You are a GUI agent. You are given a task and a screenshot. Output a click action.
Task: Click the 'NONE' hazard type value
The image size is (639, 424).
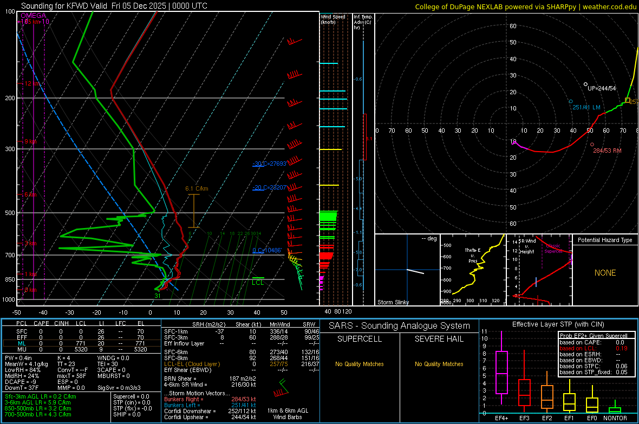tap(605, 273)
